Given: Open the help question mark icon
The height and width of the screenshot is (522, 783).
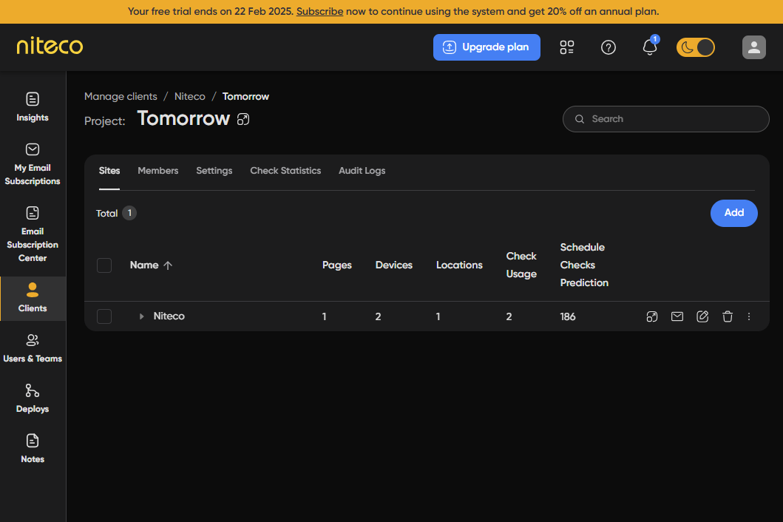Looking at the screenshot, I should click(x=609, y=47).
